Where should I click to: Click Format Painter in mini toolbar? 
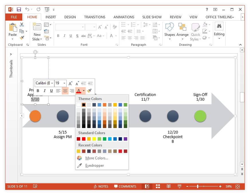pyautogui.click(x=89, y=91)
